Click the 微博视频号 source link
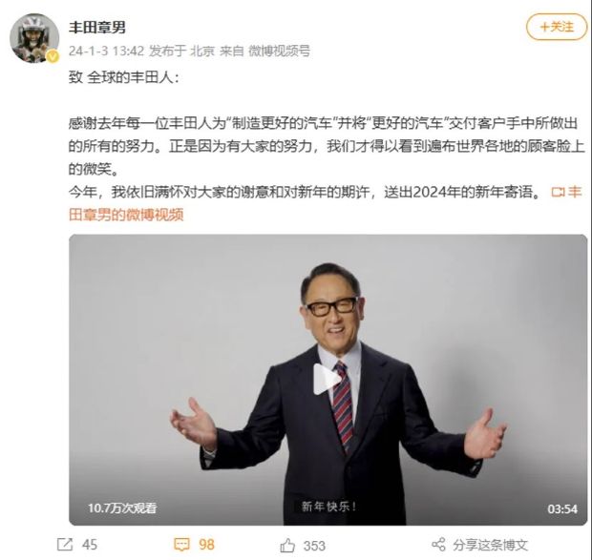Image resolution: width=592 pixels, height=560 pixels. 279,51
